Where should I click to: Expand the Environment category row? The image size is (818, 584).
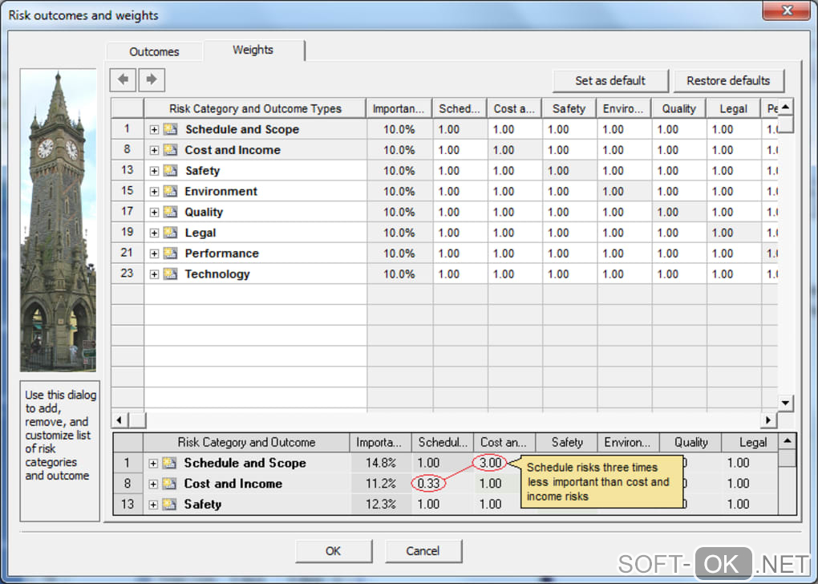[155, 192]
